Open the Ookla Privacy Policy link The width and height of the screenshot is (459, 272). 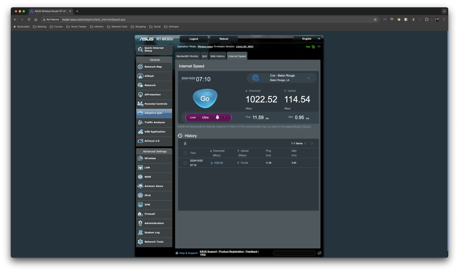click(298, 127)
